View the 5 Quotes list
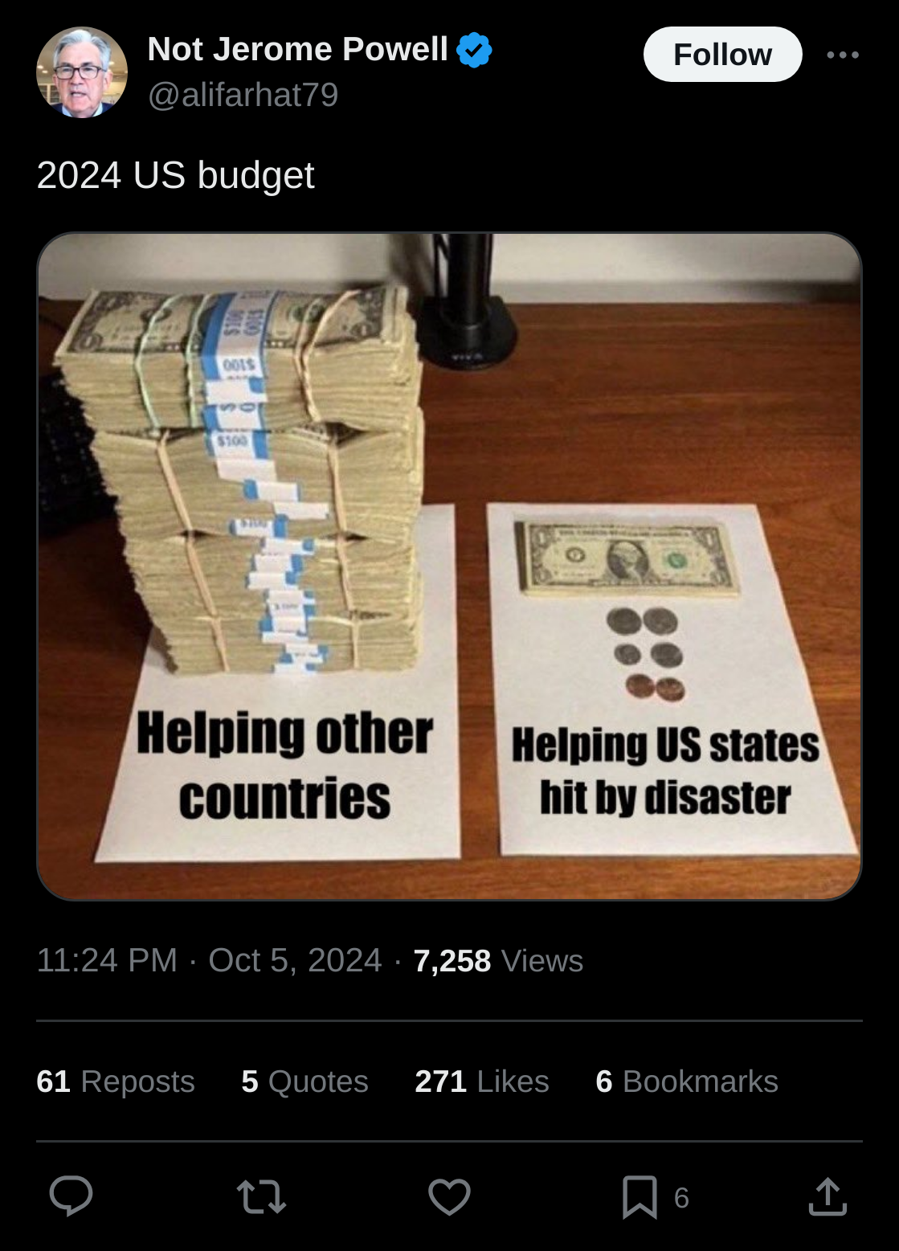Viewport: 899px width, 1251px height. [304, 1081]
